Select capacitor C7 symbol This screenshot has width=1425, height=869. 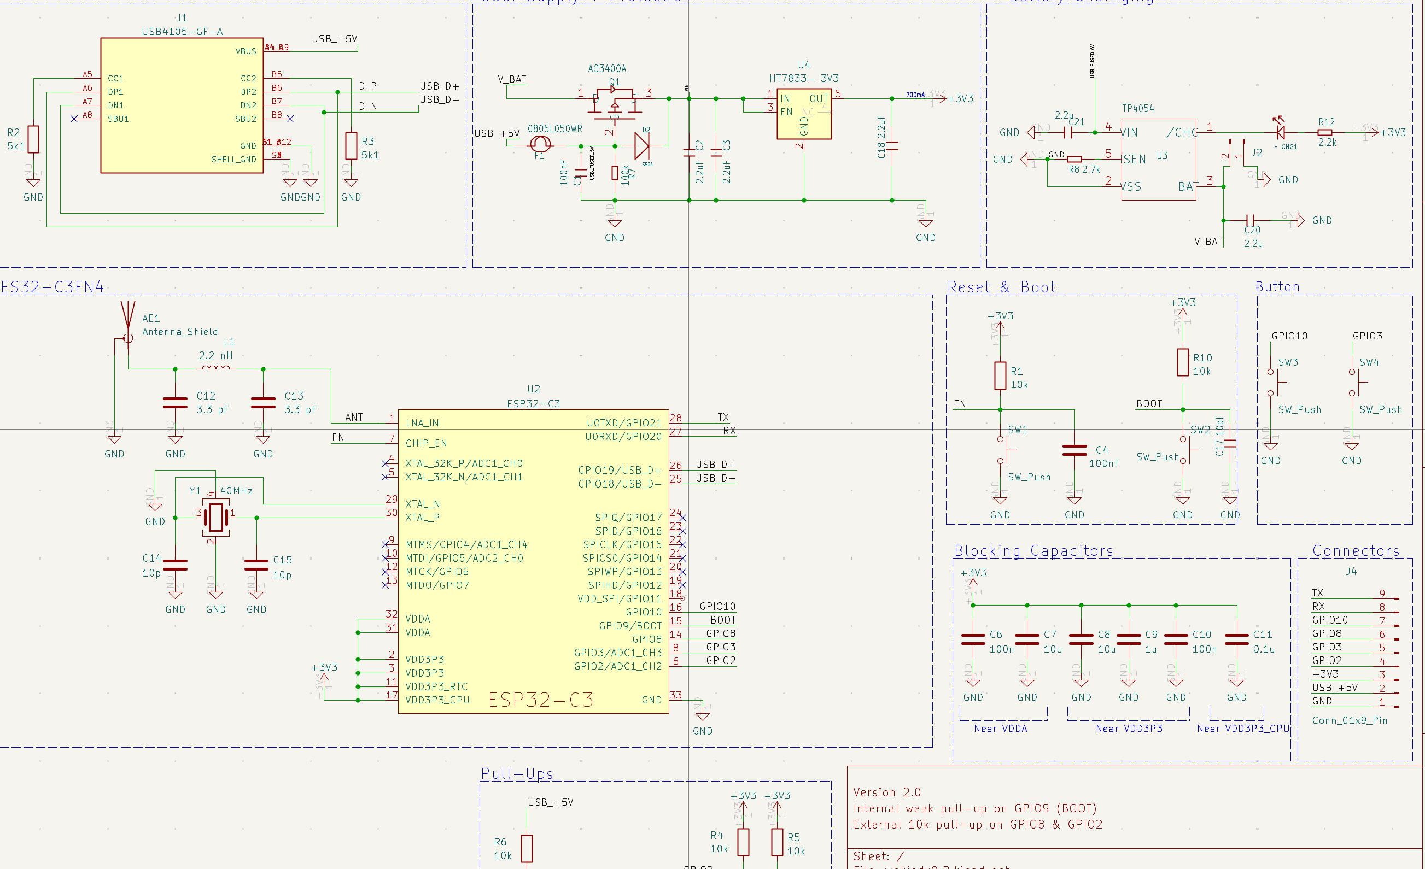click(1027, 639)
